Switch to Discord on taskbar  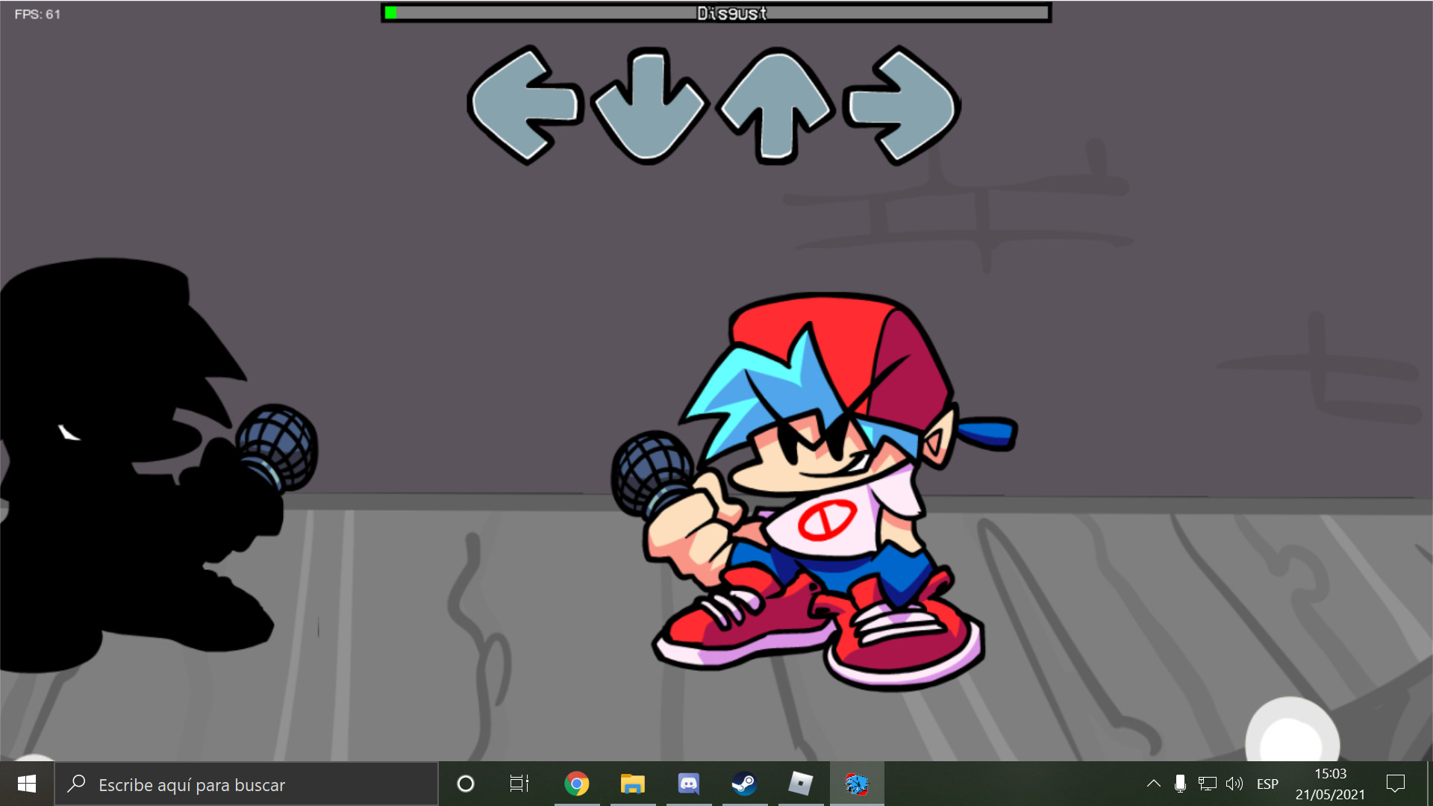pos(688,784)
